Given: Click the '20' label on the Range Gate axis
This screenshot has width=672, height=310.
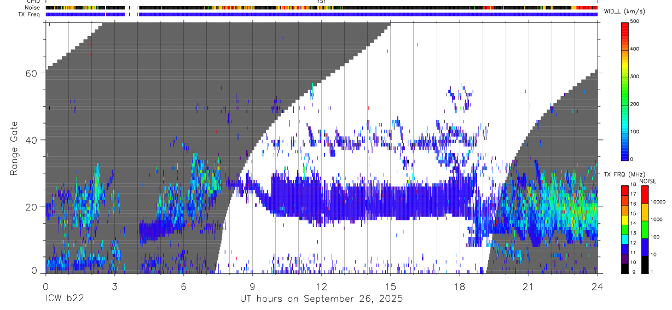Looking at the screenshot, I should [x=32, y=207].
